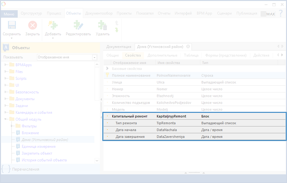Click the Add puzzle piece icon
This screenshot has width=287, height=183.
coord(53,26)
